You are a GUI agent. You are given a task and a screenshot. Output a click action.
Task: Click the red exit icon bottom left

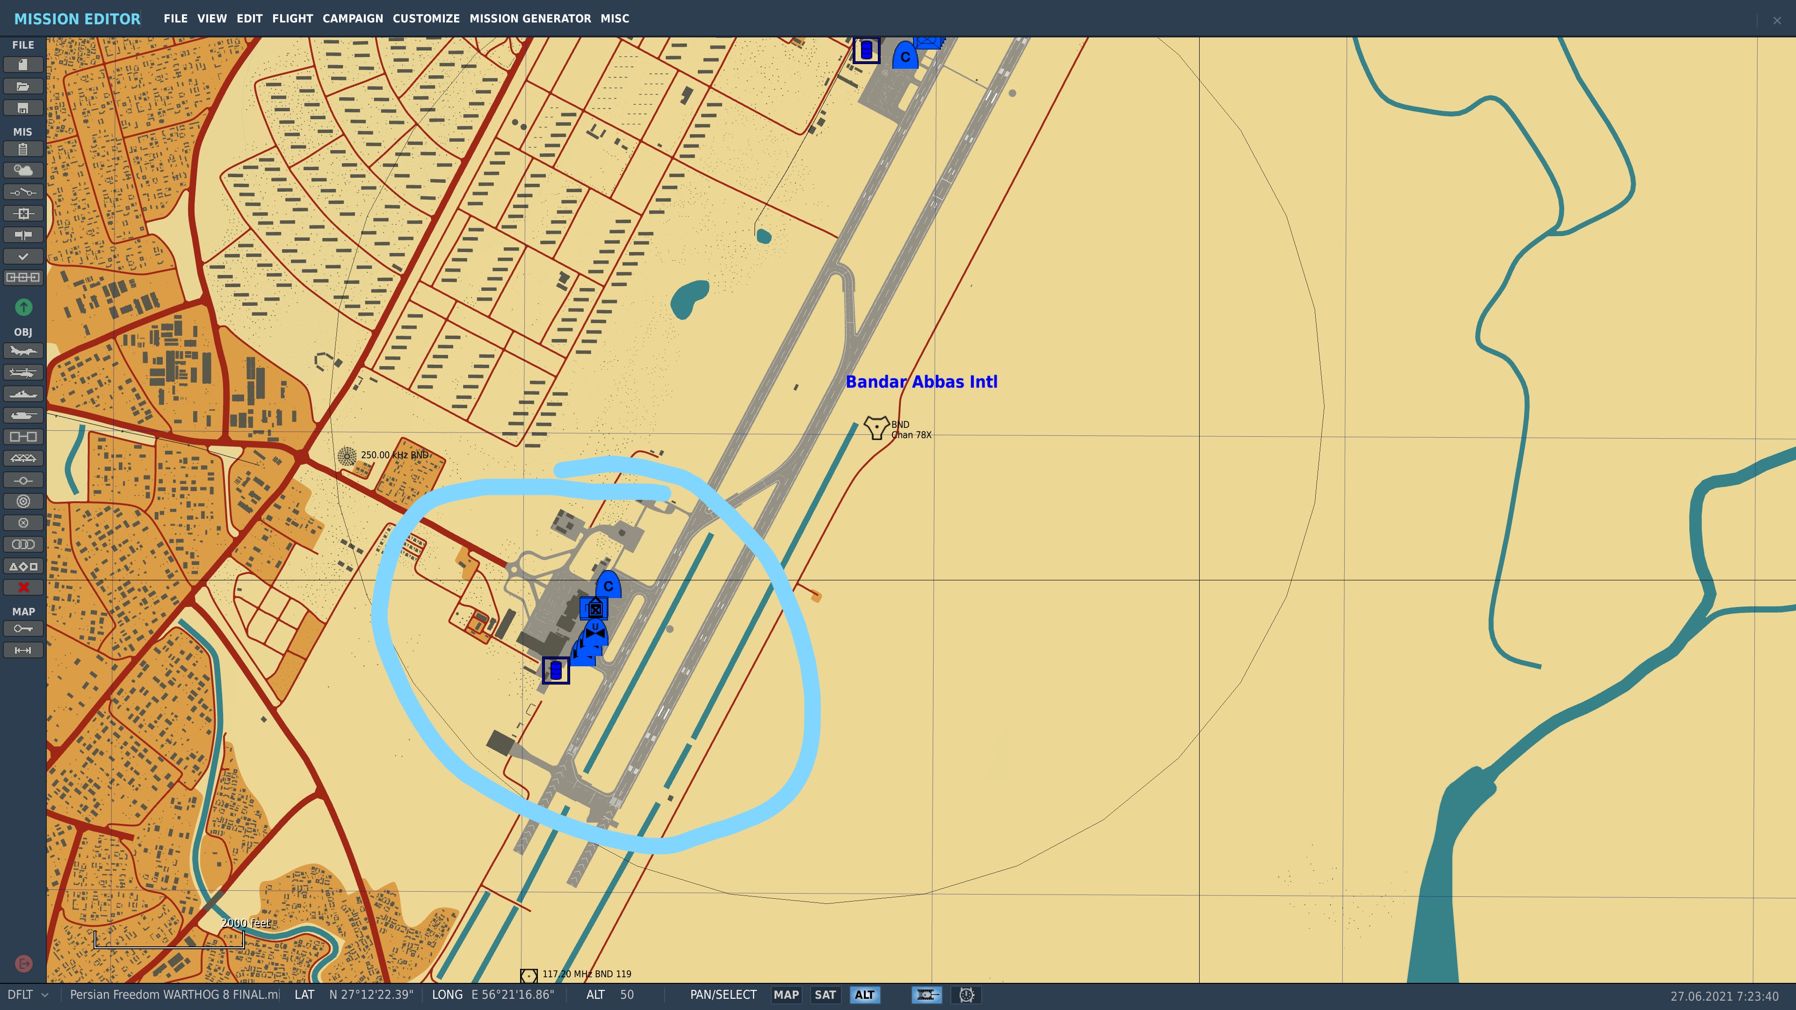point(23,964)
